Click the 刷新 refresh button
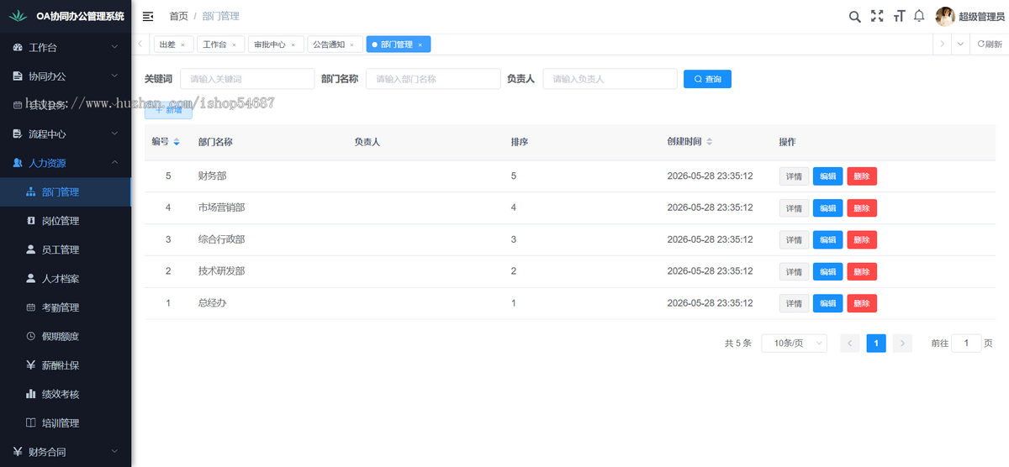1009x467 pixels. pyautogui.click(x=990, y=45)
